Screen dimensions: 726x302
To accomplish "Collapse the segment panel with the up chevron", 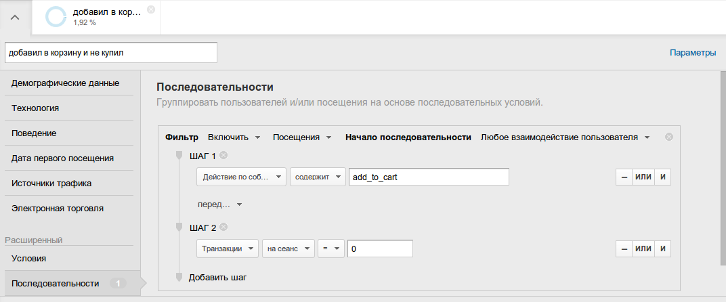I will pyautogui.click(x=15, y=18).
